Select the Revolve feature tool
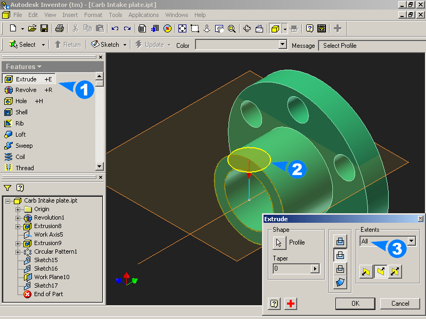The image size is (426, 319). [26, 90]
